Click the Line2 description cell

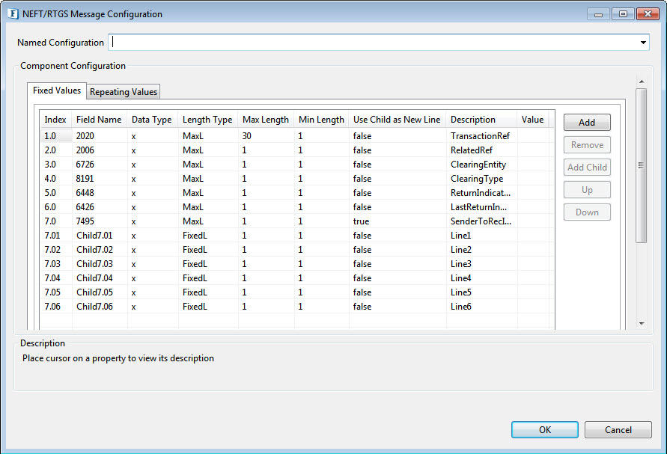(460, 250)
